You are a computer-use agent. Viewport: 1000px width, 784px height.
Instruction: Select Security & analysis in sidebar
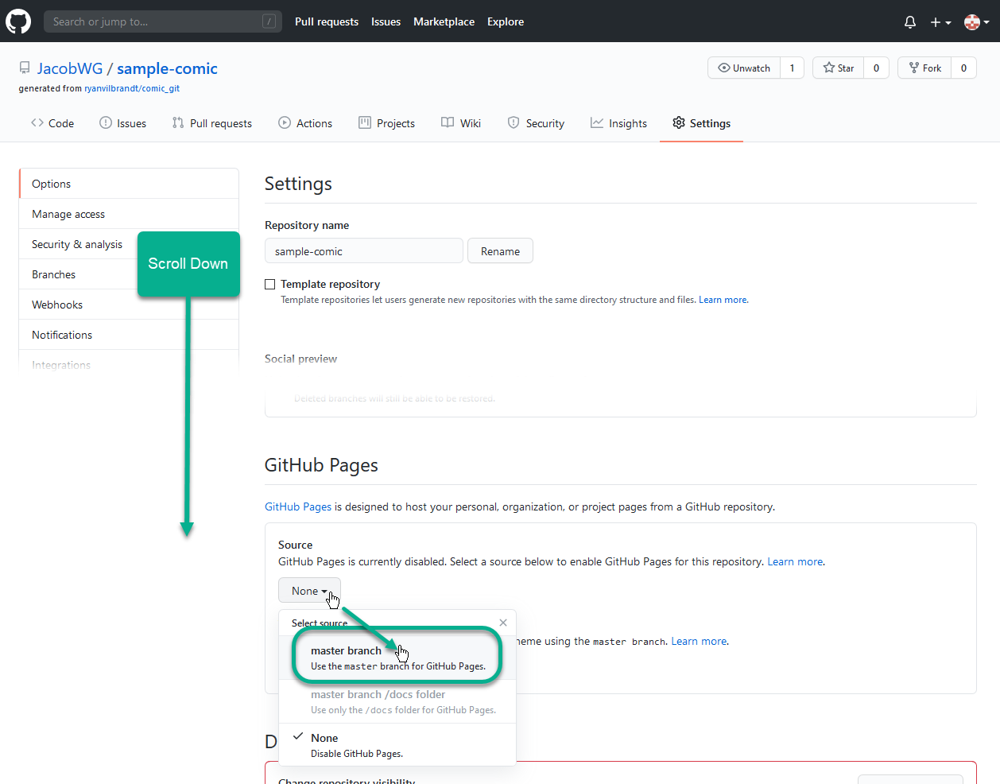[77, 244]
